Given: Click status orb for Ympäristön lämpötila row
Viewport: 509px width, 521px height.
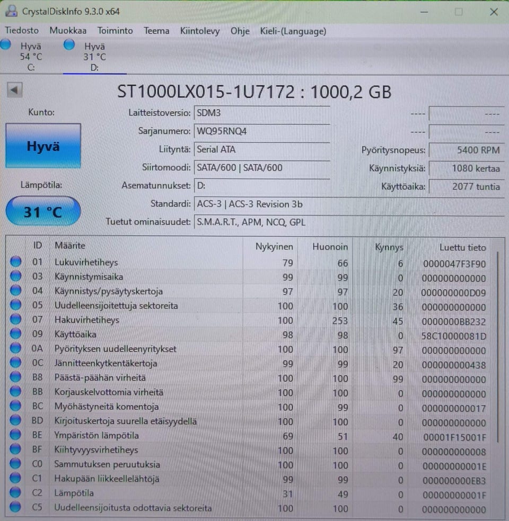Looking at the screenshot, I should click(15, 436).
